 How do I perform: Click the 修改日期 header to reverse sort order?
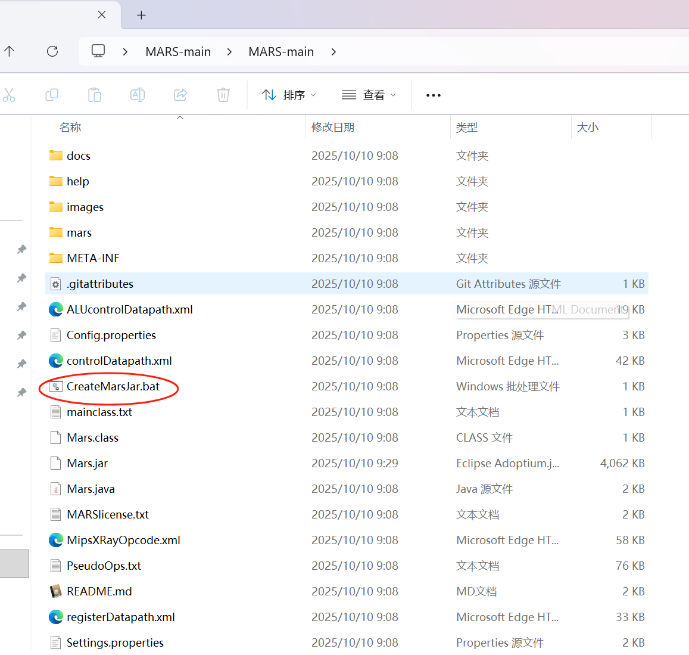332,127
